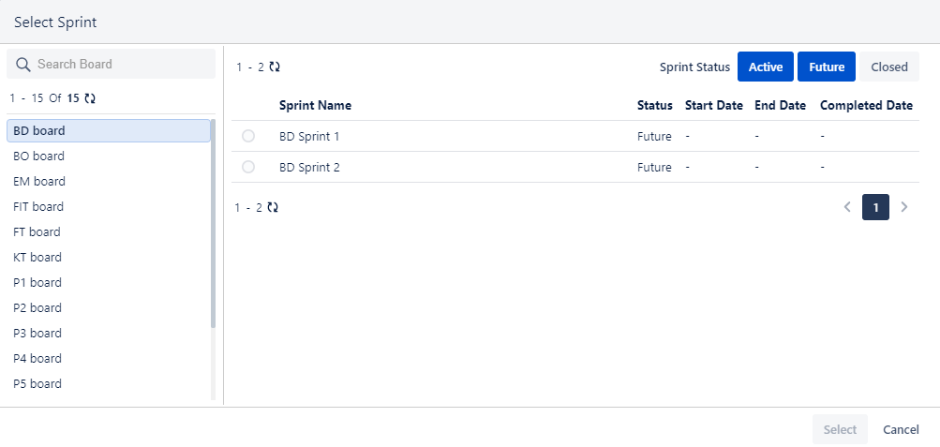
Task: Go to next page using right chevron
Action: point(904,207)
